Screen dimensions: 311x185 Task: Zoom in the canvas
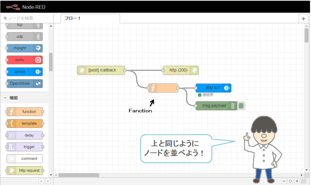(x=297, y=181)
